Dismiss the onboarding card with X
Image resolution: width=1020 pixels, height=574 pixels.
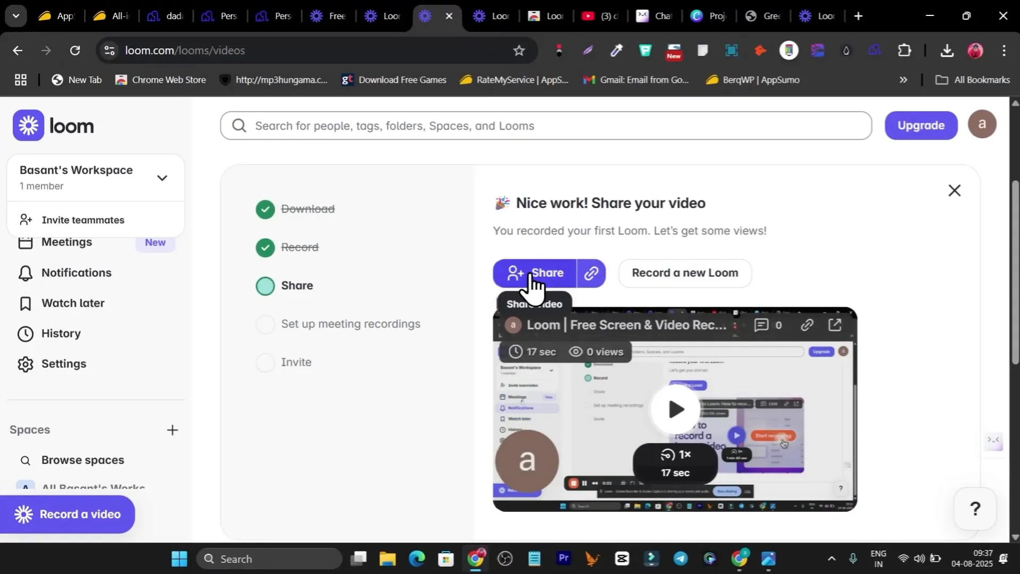point(954,190)
